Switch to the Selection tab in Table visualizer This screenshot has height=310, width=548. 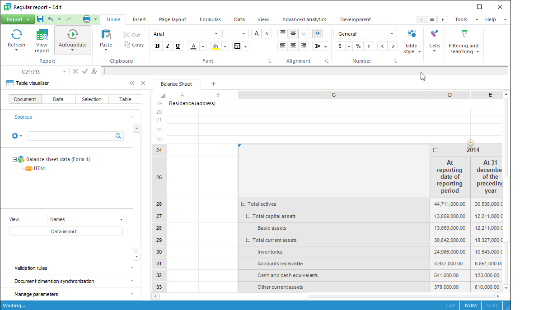coord(92,99)
